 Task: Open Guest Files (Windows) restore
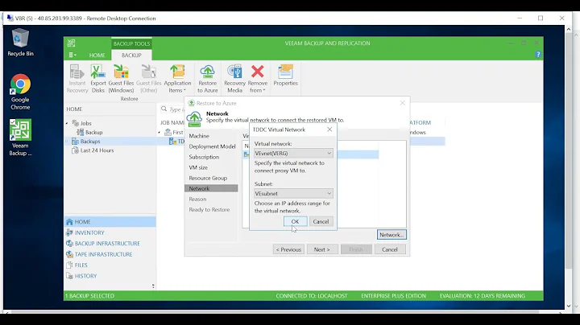[121, 79]
